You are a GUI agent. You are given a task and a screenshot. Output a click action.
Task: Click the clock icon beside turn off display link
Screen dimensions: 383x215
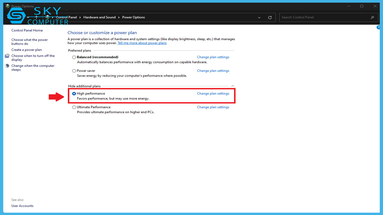point(7,56)
